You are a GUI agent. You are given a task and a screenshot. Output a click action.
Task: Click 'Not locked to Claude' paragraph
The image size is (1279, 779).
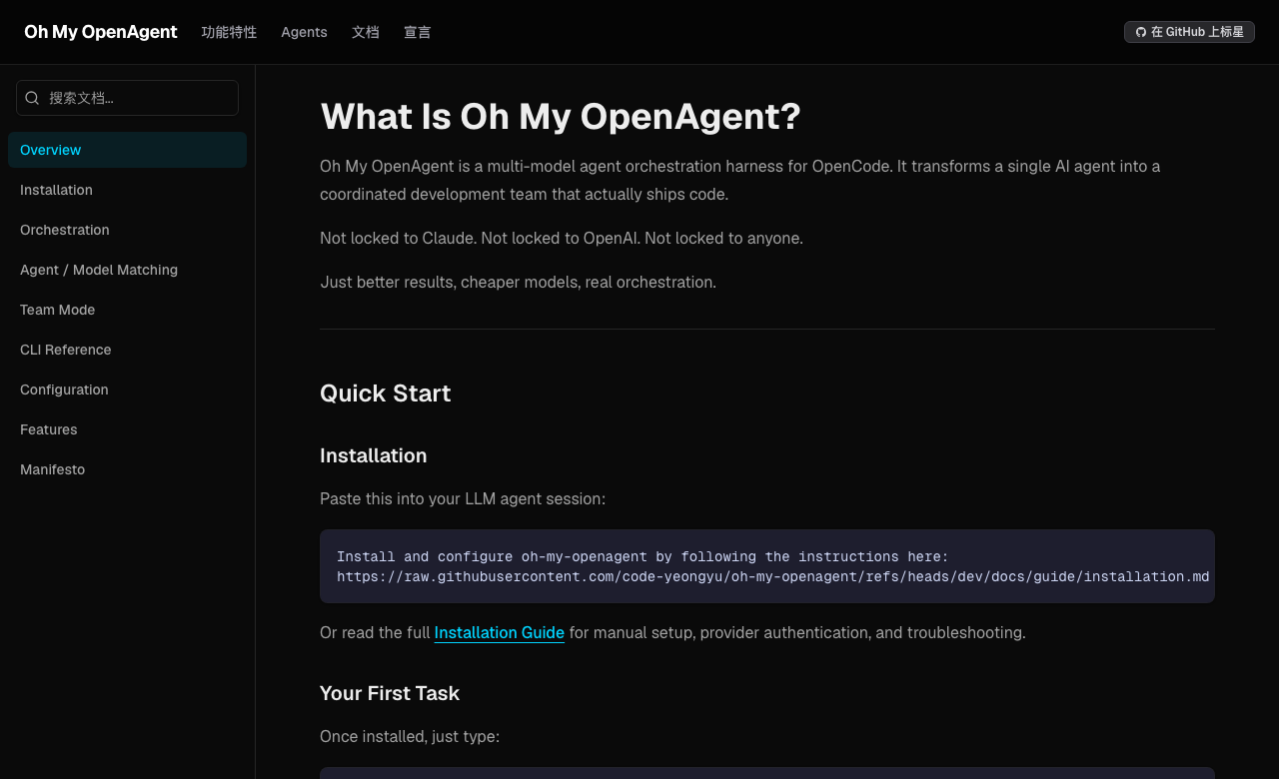562,238
